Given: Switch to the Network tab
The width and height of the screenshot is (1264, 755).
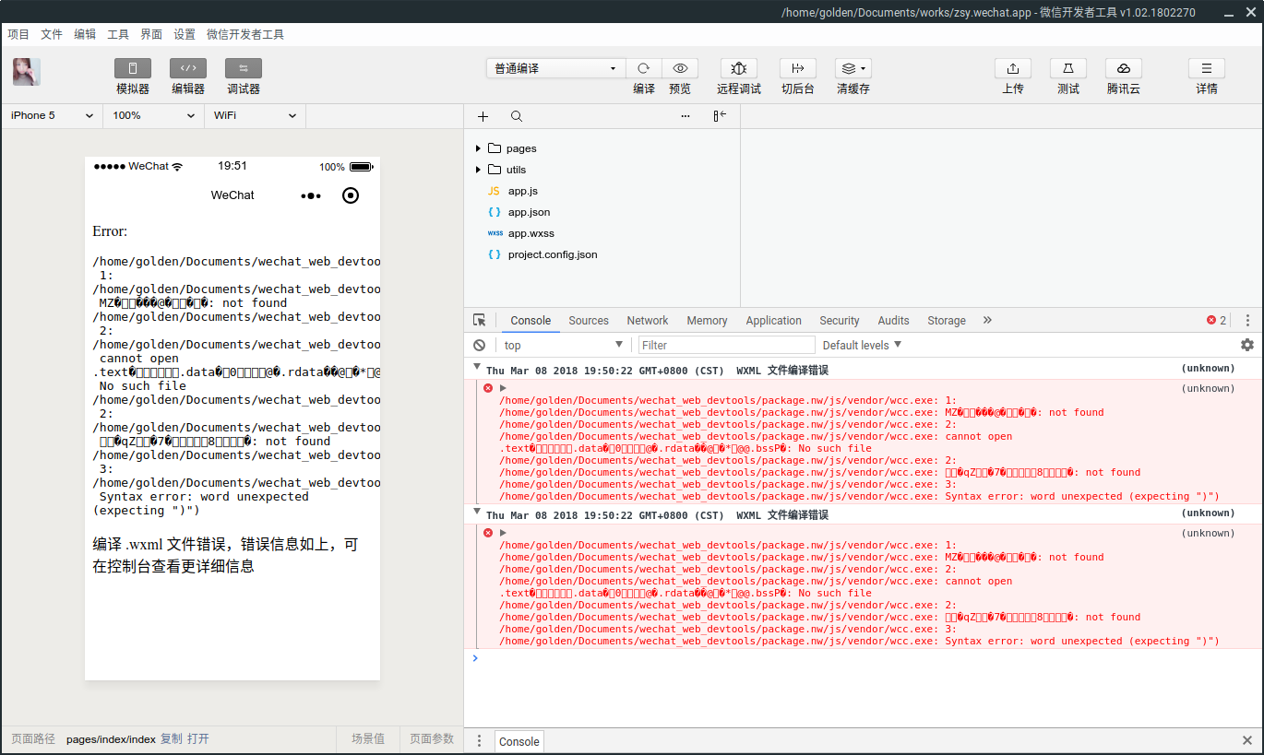Looking at the screenshot, I should pos(647,320).
